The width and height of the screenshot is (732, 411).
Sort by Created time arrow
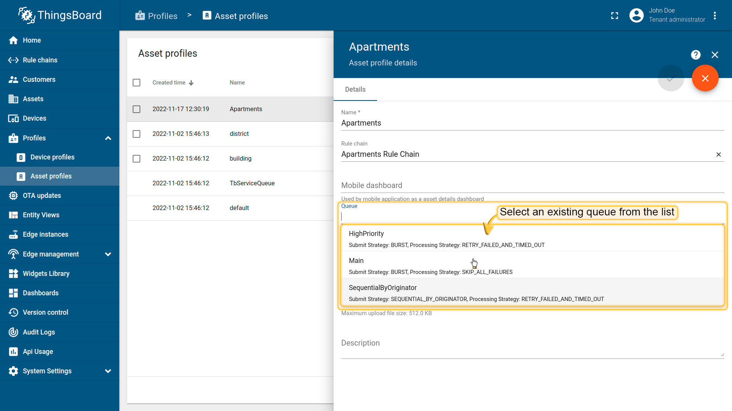tap(191, 83)
